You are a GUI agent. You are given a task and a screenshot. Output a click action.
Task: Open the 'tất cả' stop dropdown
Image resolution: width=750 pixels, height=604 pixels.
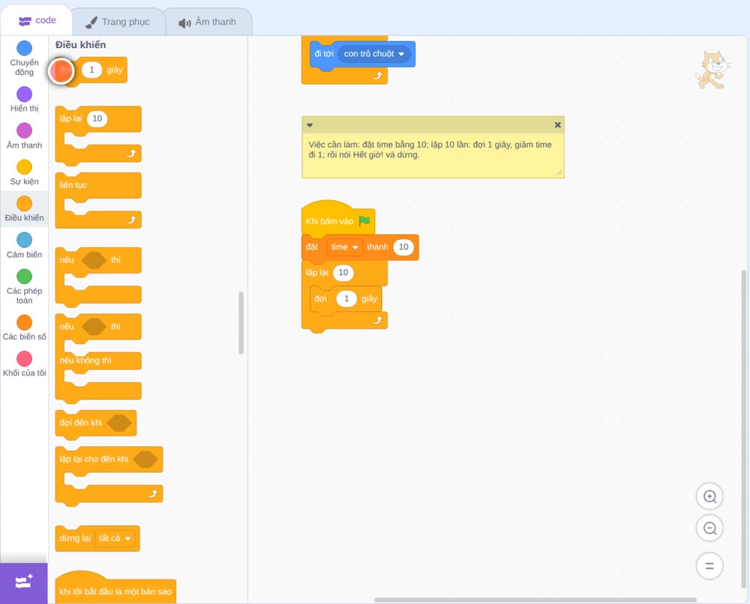[x=114, y=539]
